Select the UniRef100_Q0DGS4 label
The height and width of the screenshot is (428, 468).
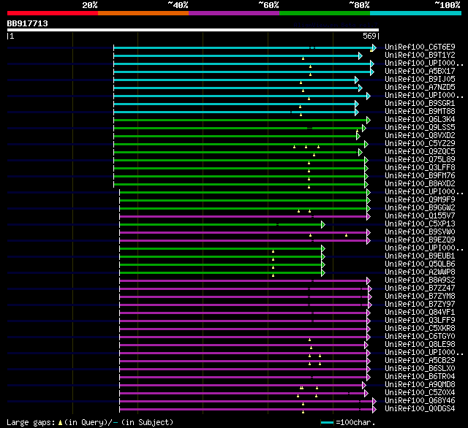click(420, 408)
